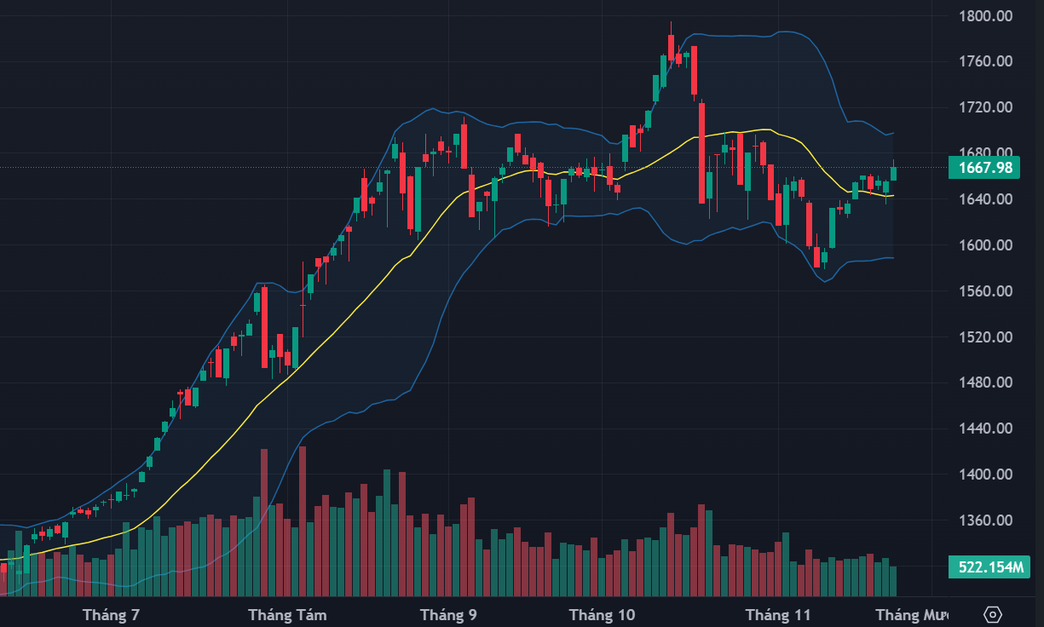Click the red candle peaking near 1800

click(x=671, y=48)
